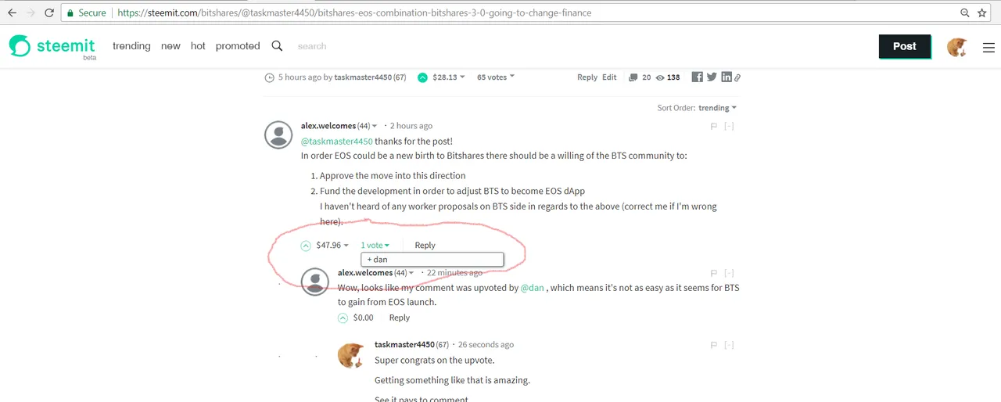This screenshot has width=1001, height=402.
Task: Click the 2 hours ago timestamp
Action: (x=411, y=126)
